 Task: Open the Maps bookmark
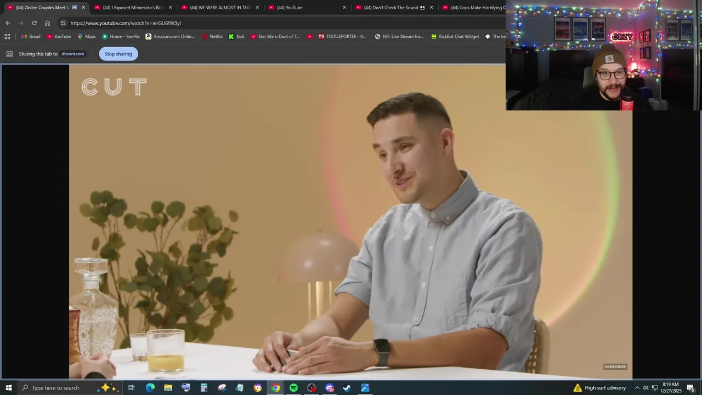pos(86,37)
